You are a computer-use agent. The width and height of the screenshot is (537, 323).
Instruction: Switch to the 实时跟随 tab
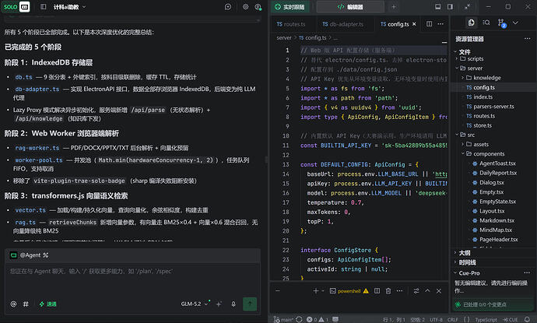pyautogui.click(x=290, y=7)
